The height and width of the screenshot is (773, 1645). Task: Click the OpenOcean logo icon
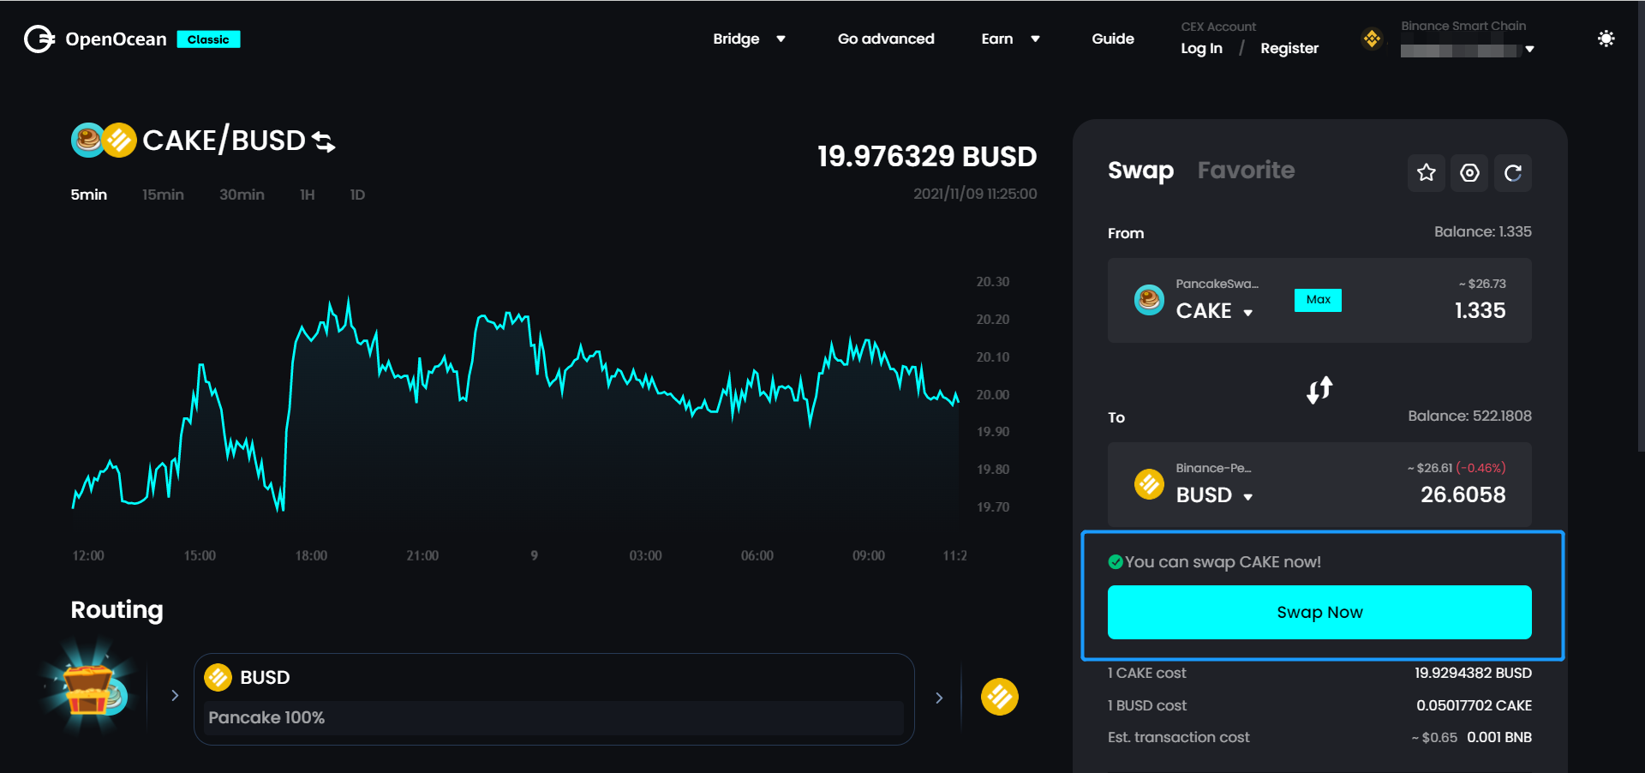coord(39,39)
